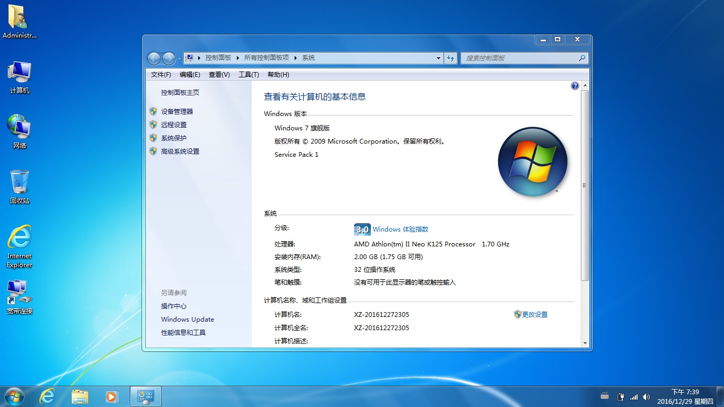Screen dimensions: 724x407
Task: Click the system tray volume icon
Action: pyautogui.click(x=646, y=396)
